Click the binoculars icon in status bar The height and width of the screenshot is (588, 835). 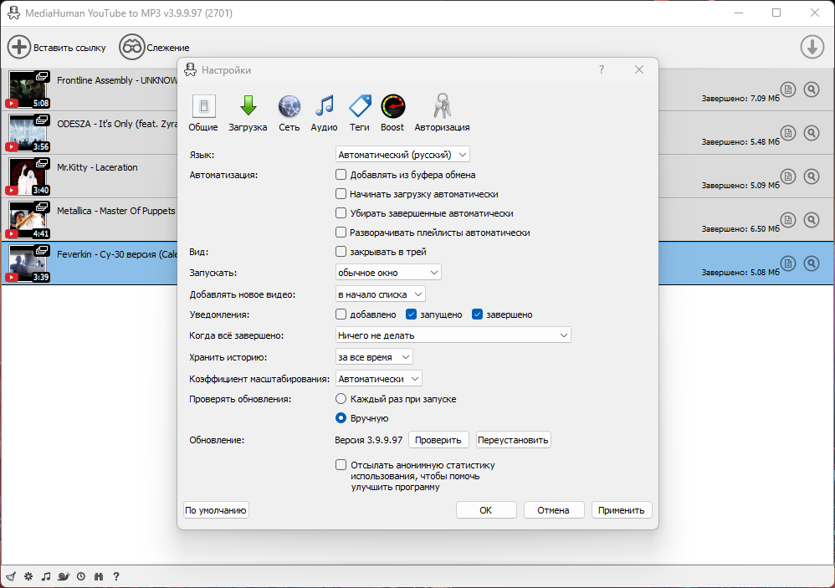[99, 576]
